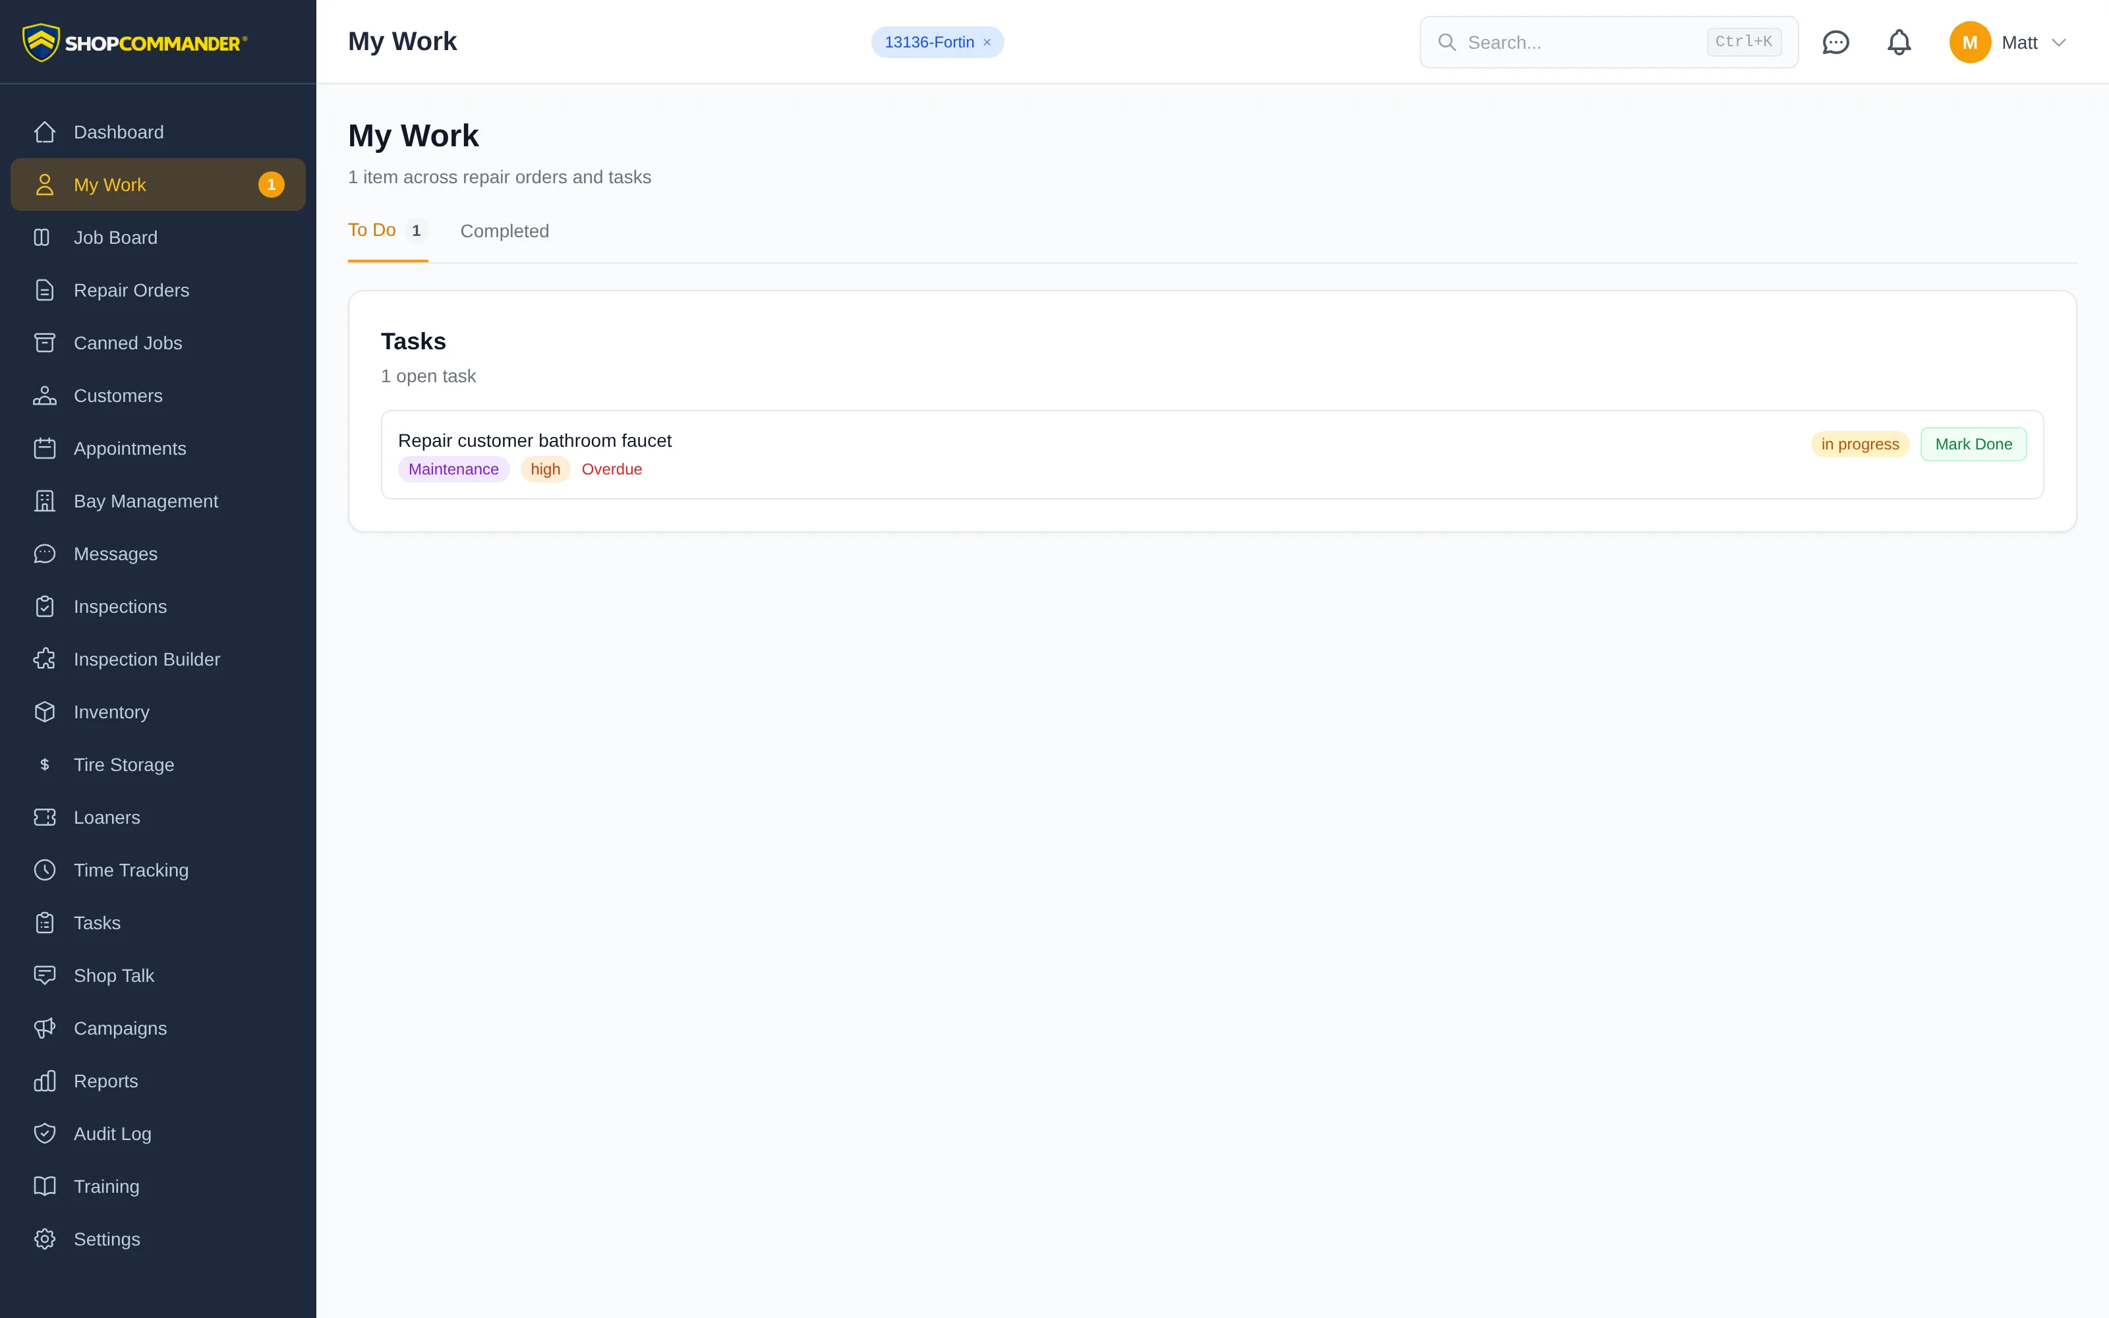Expand the Matt user menu chevron
The height and width of the screenshot is (1318, 2109).
tap(2058, 43)
